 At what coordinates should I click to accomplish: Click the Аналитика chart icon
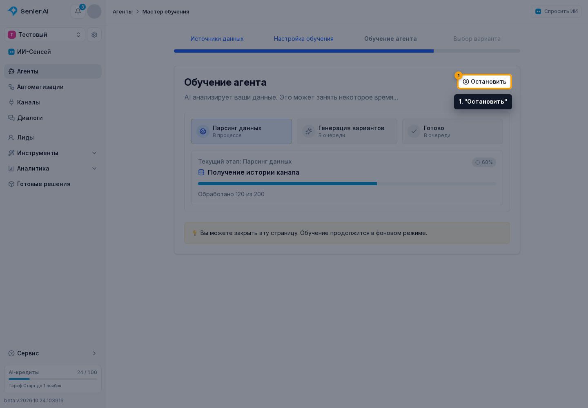[11, 169]
